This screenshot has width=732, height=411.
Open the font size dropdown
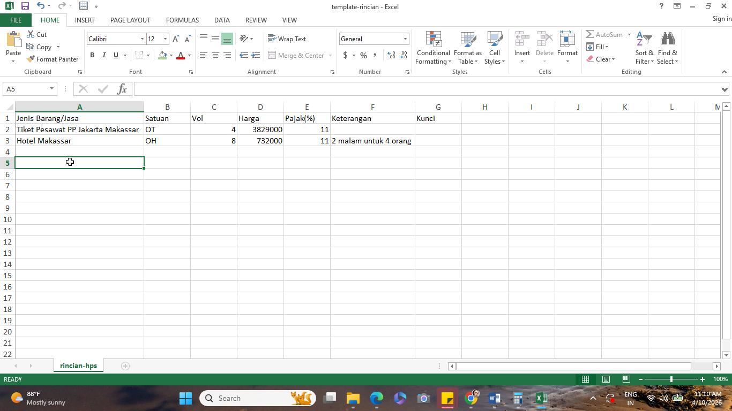(165, 39)
